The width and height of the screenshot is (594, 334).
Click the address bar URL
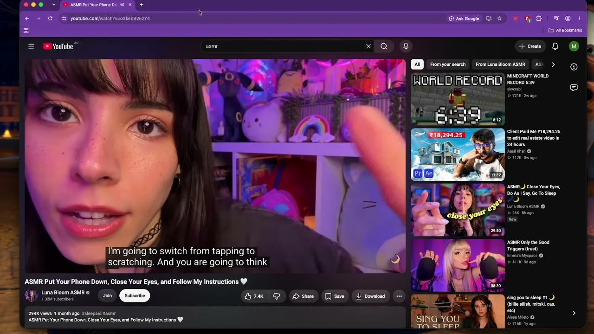110,19
